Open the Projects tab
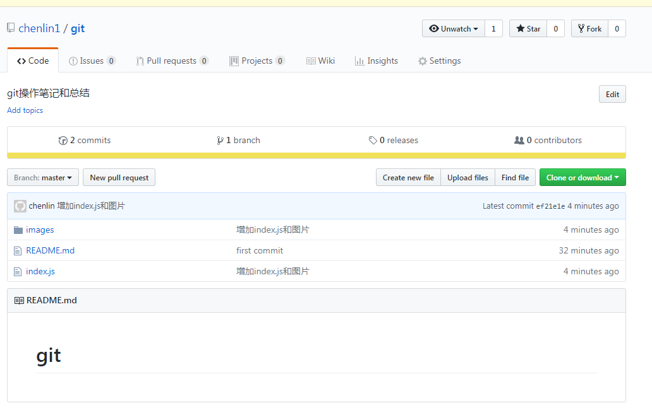652x413 pixels. pyautogui.click(x=257, y=61)
